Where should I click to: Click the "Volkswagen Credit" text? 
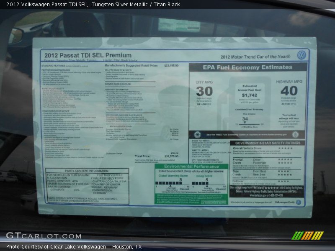pyautogui.click(x=285, y=202)
